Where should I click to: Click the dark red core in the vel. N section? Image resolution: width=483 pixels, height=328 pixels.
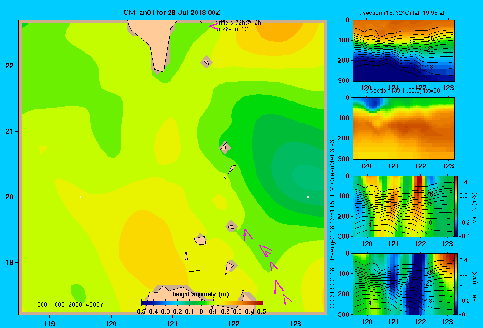pos(418,185)
